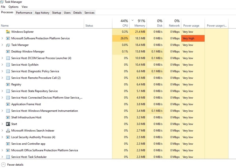Expand the Start process group
The width and height of the screenshot is (236, 168).
point(2,124)
